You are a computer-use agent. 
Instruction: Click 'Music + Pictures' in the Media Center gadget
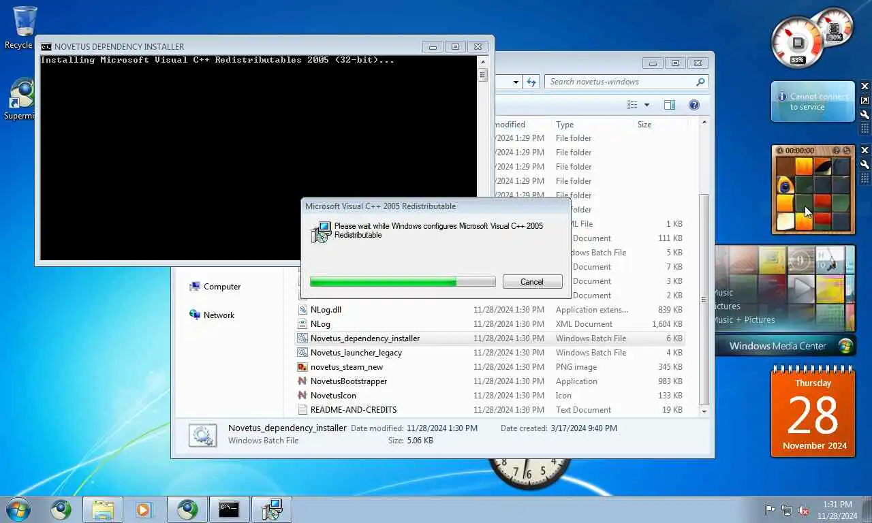point(744,320)
